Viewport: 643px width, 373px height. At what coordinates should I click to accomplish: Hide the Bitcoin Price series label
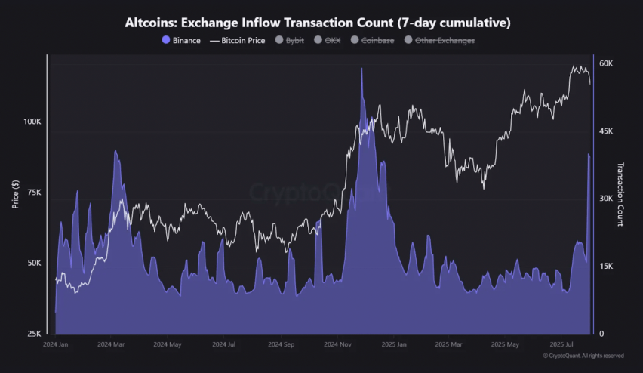pos(243,40)
